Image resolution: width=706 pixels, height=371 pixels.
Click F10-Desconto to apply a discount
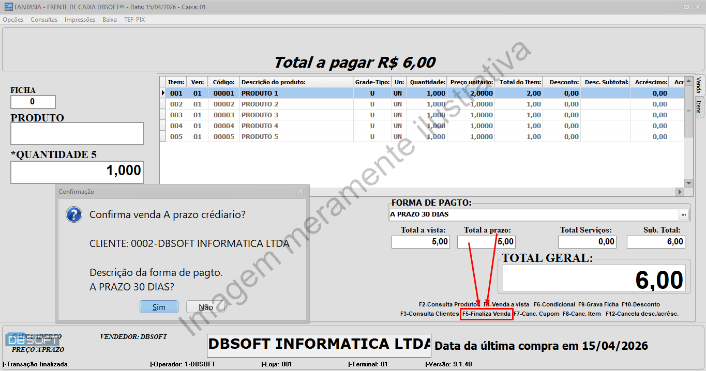tap(641, 304)
